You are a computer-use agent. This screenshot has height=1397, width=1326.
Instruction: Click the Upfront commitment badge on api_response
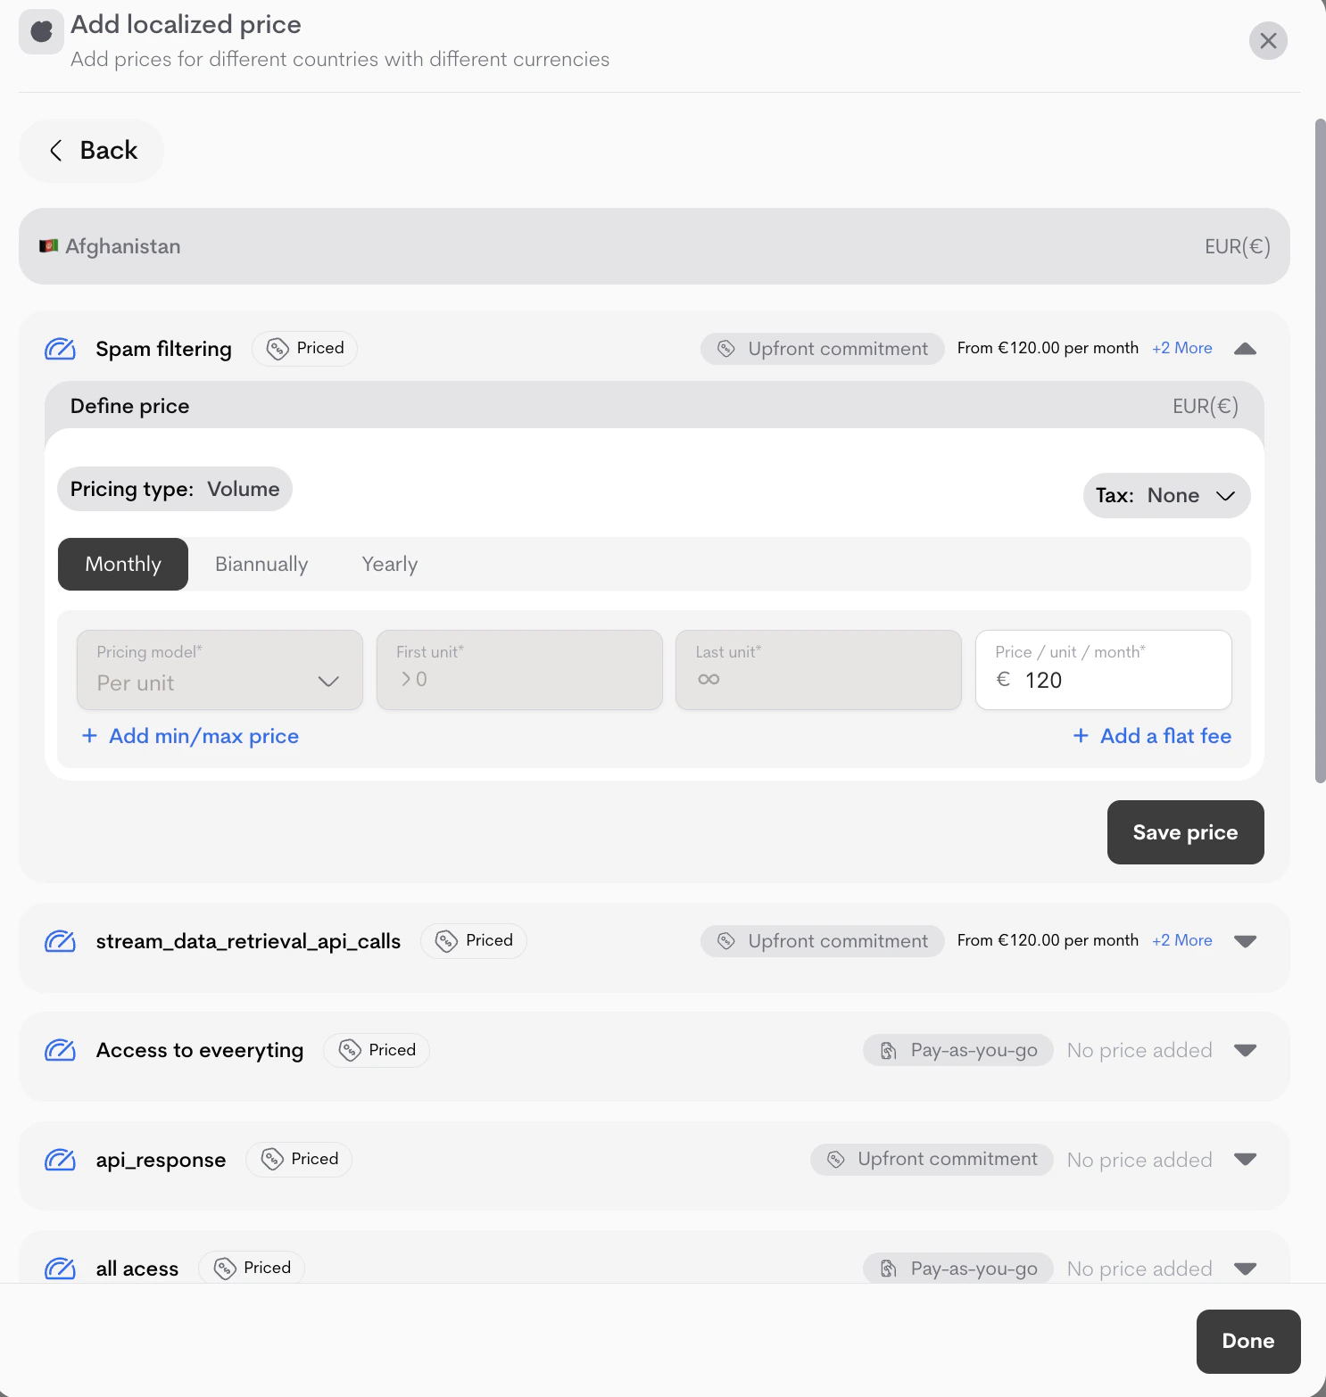(932, 1160)
